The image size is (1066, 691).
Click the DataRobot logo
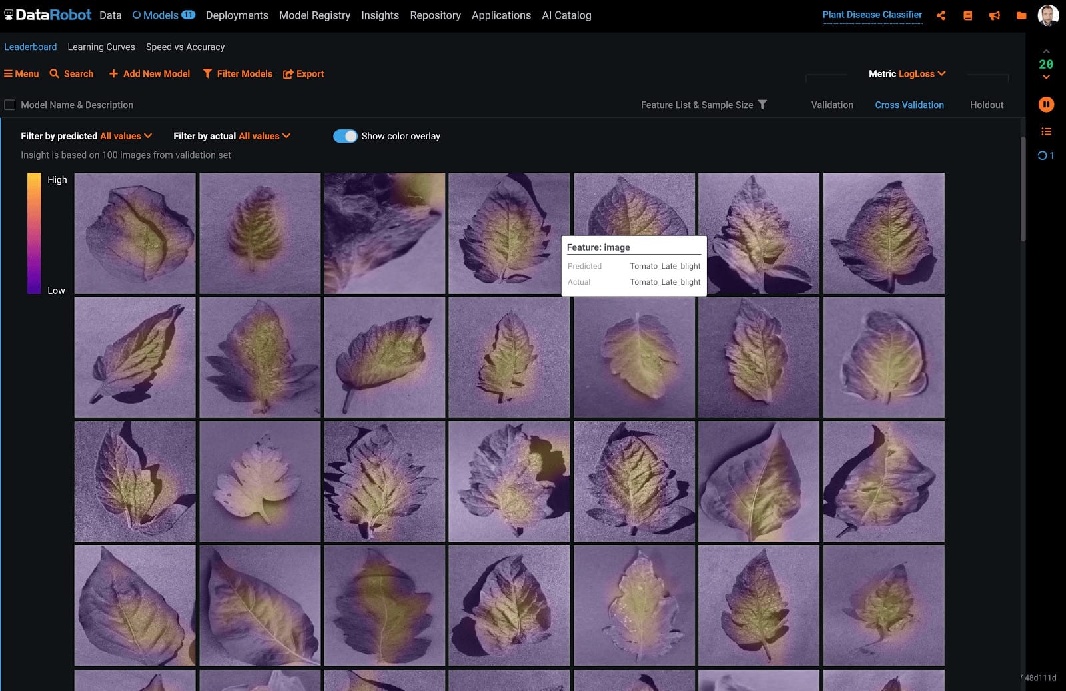pos(47,15)
